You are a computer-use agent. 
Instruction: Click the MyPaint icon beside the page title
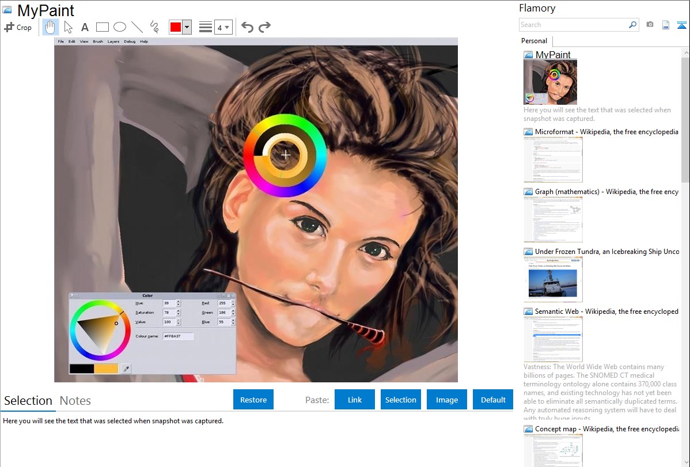tap(7, 10)
